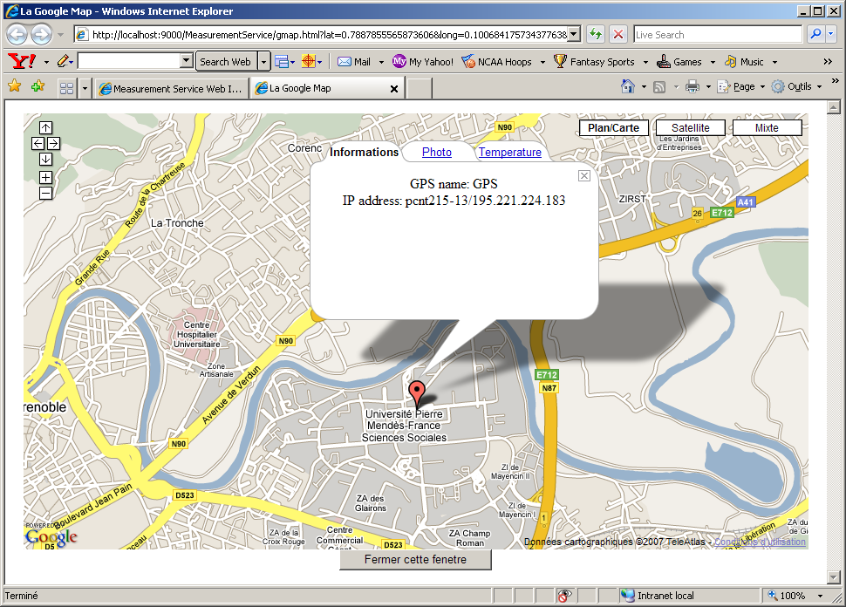The width and height of the screenshot is (846, 607).
Task: Click the address bar URL field
Action: tap(329, 35)
